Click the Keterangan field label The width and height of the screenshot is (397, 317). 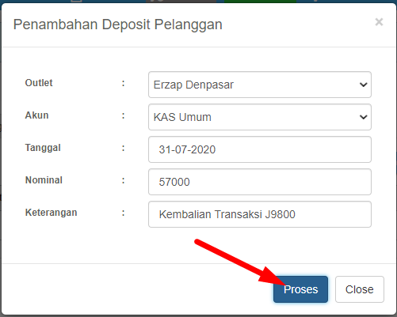point(51,213)
